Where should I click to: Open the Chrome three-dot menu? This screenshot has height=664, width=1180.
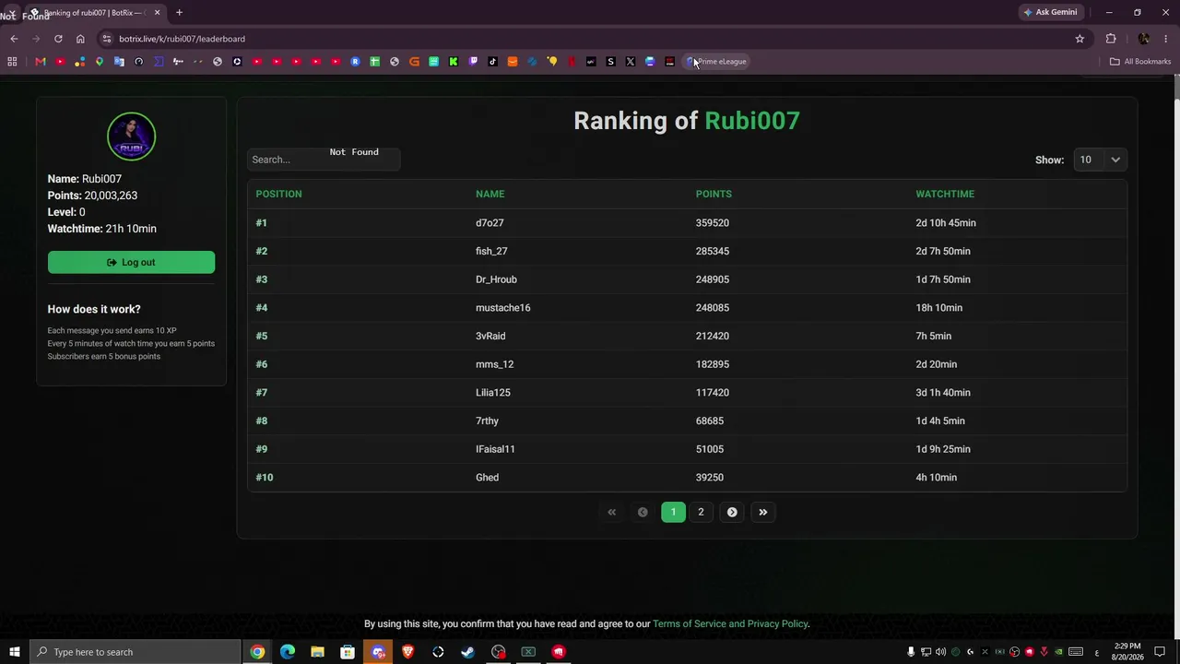coord(1166,39)
